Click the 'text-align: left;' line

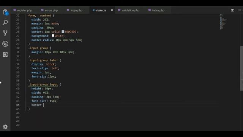(46, 68)
